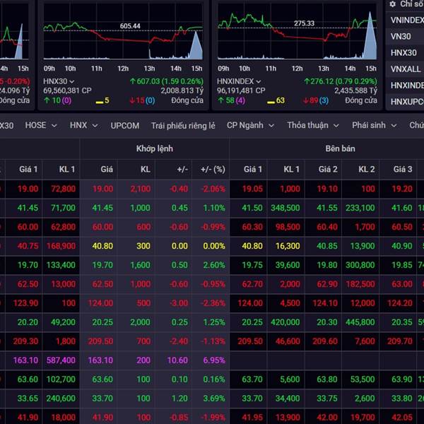Image resolution: width=424 pixels, height=424 pixels.
Task: Click the 96,191,481 CP volume text
Action: (241, 90)
